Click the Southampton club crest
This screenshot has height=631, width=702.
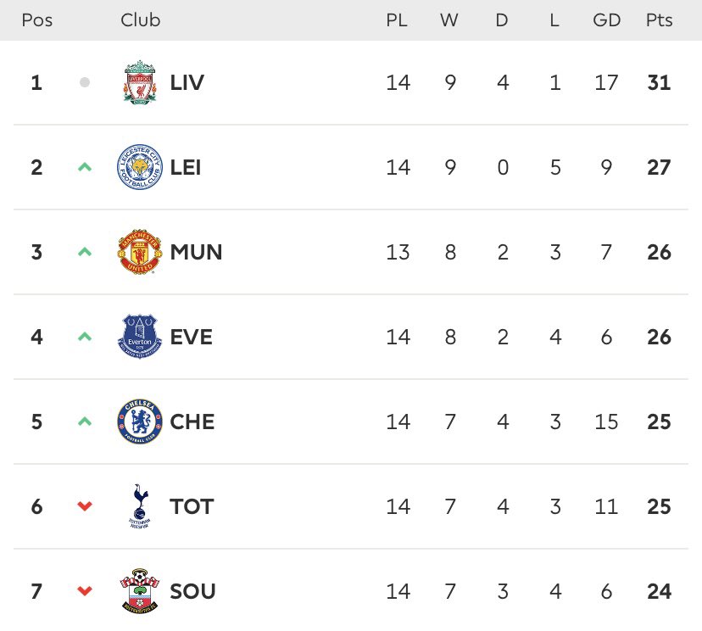tap(140, 591)
